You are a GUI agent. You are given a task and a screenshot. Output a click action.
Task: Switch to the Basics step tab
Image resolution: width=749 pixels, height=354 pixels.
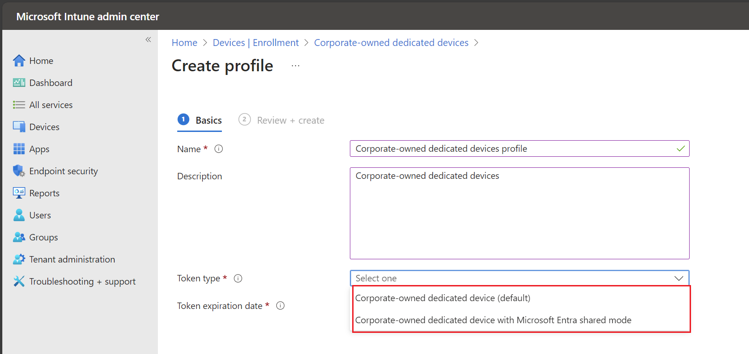click(x=200, y=120)
